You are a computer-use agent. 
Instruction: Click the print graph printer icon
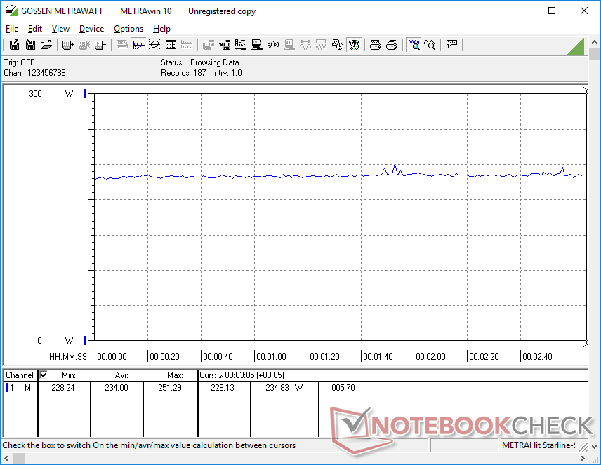coord(376,45)
